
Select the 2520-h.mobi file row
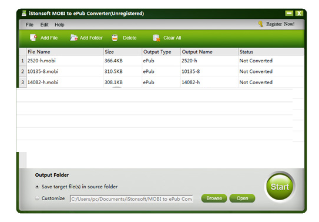[x=162, y=61]
